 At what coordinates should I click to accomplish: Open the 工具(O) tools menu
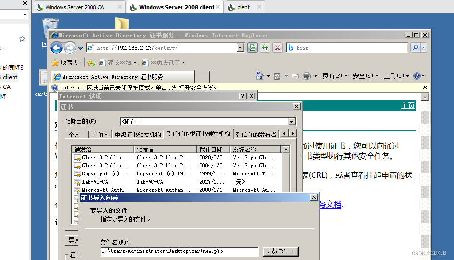tap(396, 76)
